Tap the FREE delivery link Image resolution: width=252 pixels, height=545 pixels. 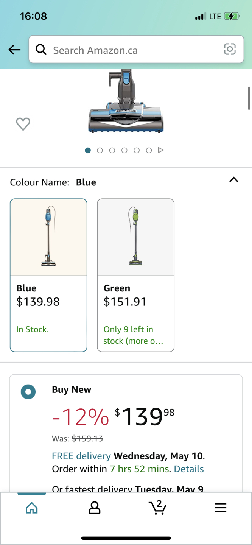click(x=81, y=456)
